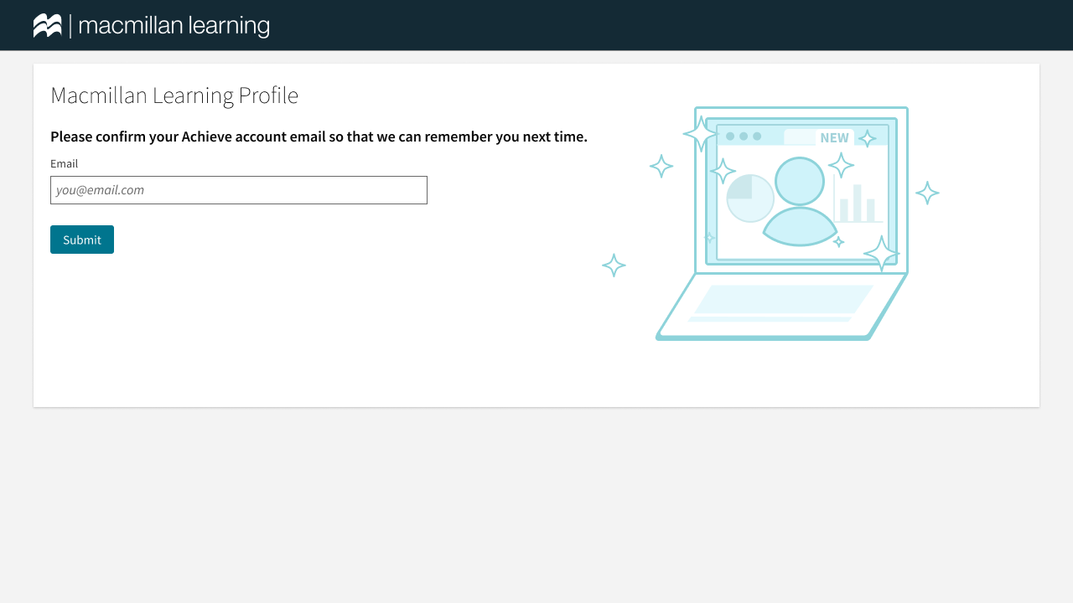The image size is (1073, 603).
Task: Click empty area of dark header bar
Action: 671,25
